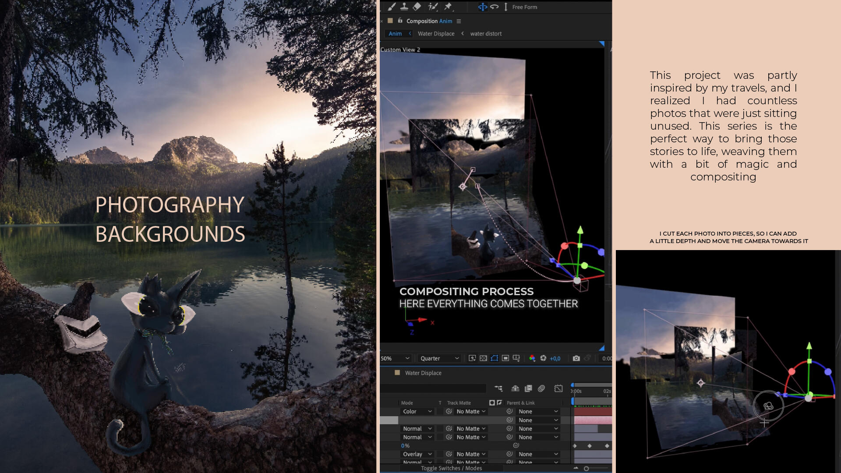Click the snapshot camera icon

pyautogui.click(x=576, y=358)
